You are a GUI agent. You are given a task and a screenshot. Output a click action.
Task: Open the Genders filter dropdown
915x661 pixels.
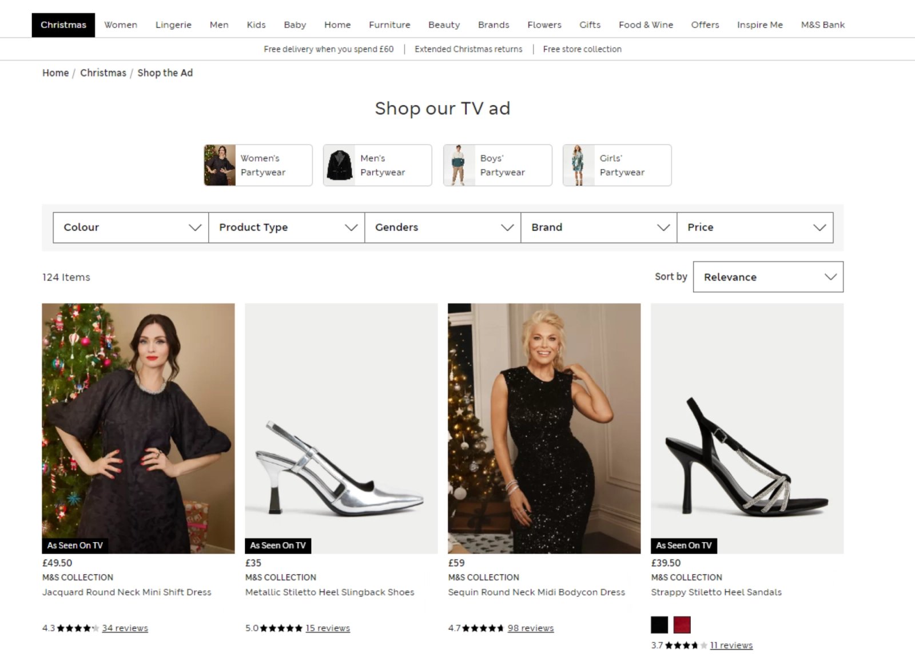click(x=442, y=227)
